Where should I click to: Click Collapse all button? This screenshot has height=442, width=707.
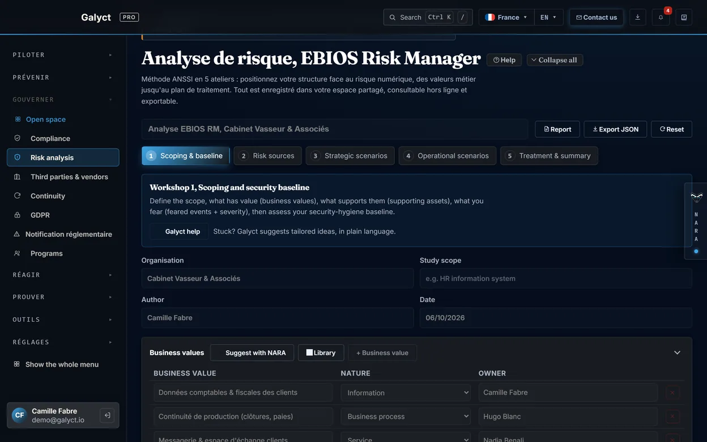click(555, 60)
